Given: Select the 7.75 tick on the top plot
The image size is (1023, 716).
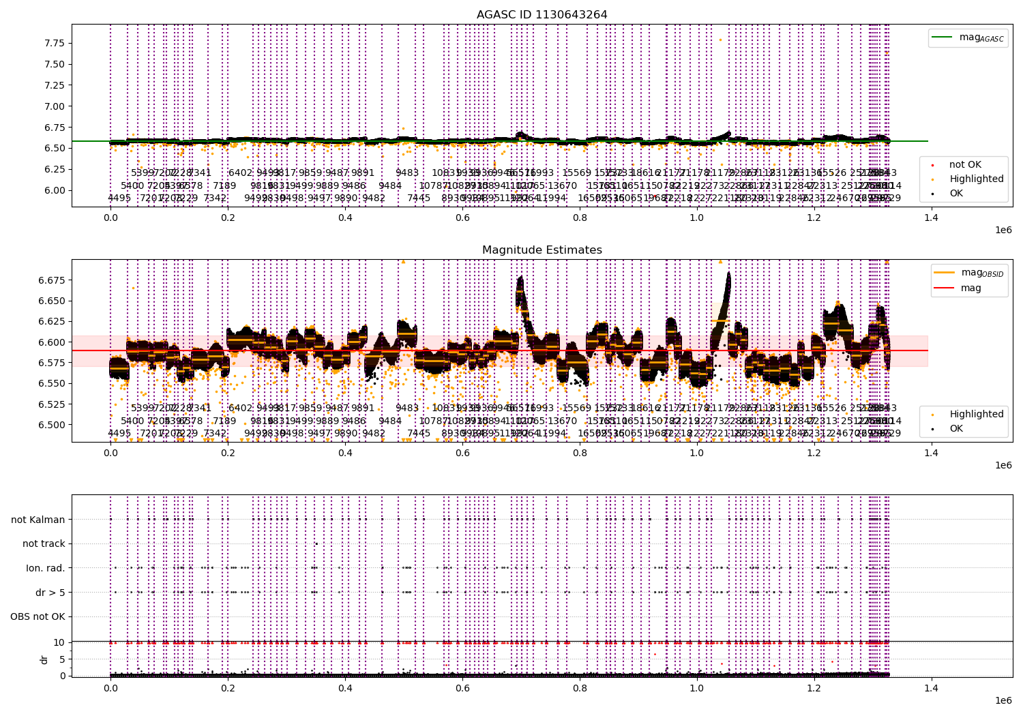Looking at the screenshot, I should click(x=55, y=43).
